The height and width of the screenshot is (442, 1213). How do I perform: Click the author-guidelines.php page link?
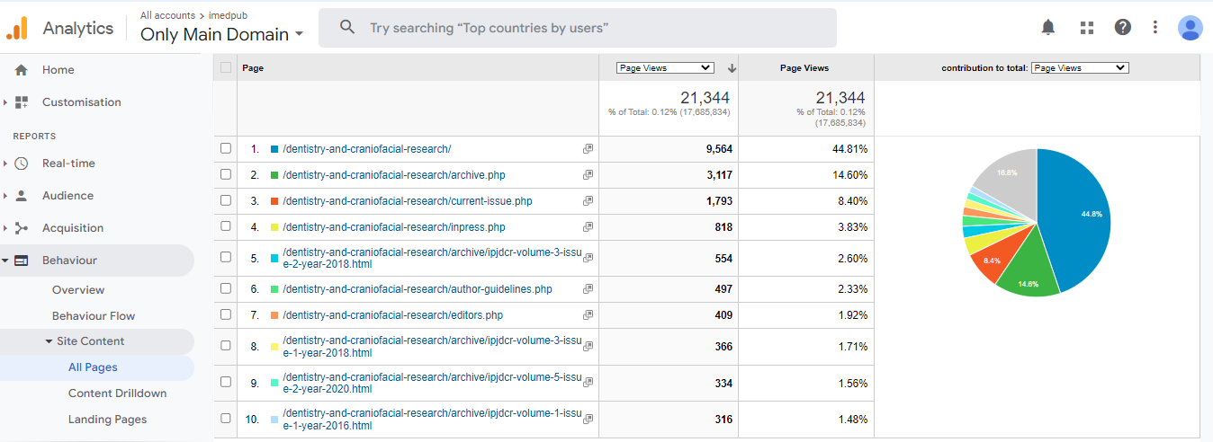(417, 289)
